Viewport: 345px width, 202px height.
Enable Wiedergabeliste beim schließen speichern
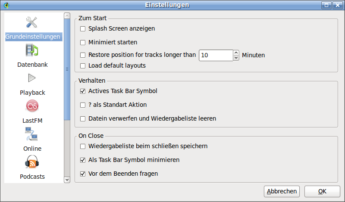click(x=83, y=146)
